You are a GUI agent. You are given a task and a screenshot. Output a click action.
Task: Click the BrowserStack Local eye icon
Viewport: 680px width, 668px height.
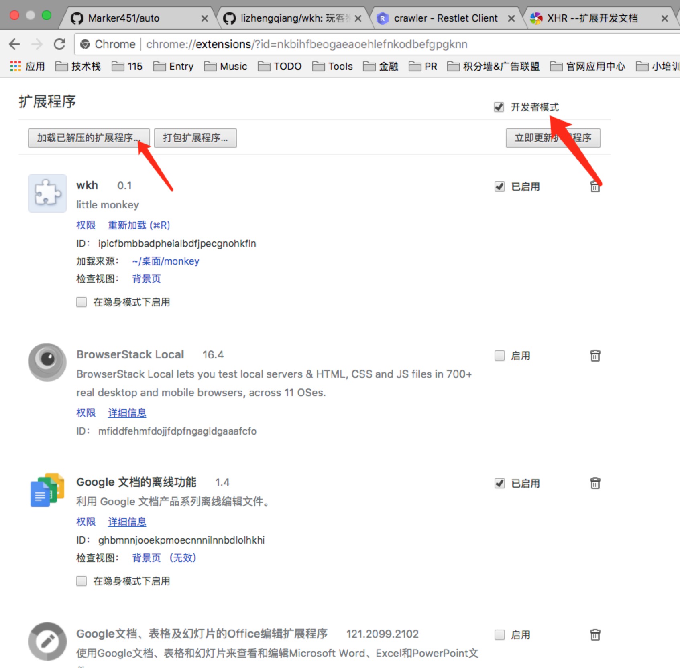47,362
